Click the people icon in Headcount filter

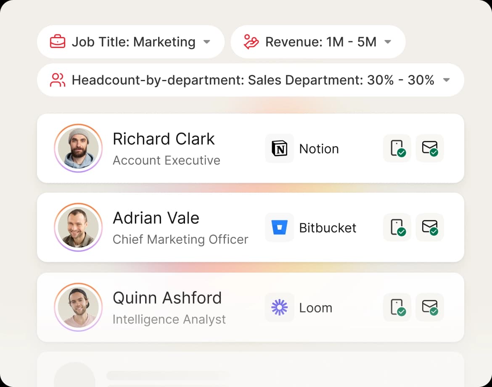(x=58, y=80)
